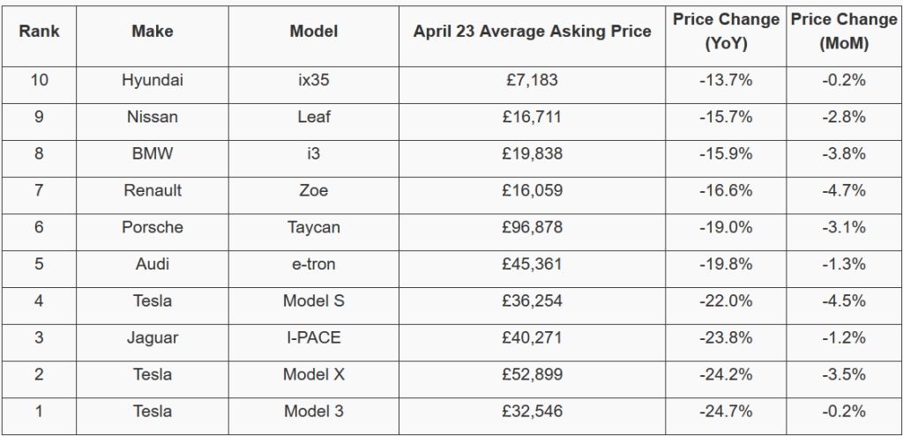Click the -4.7% MoM change cell

click(843, 191)
